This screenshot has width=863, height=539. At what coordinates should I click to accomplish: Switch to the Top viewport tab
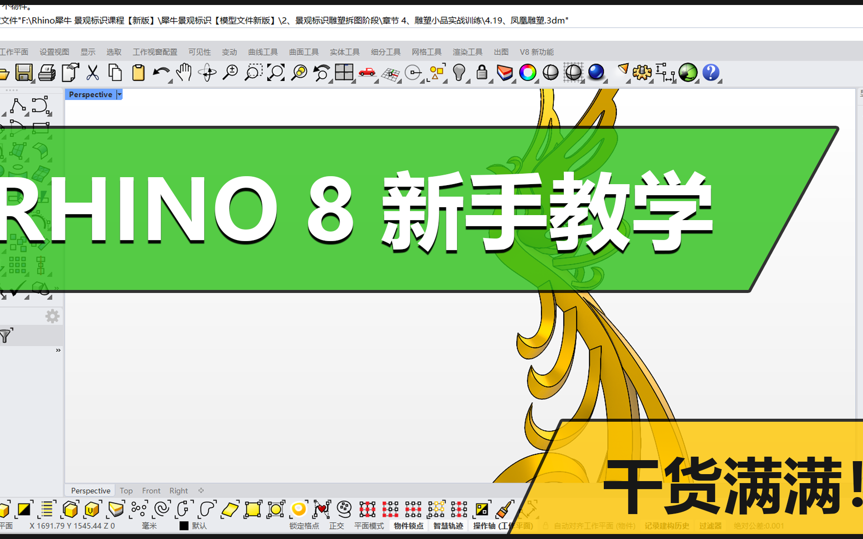click(x=126, y=491)
